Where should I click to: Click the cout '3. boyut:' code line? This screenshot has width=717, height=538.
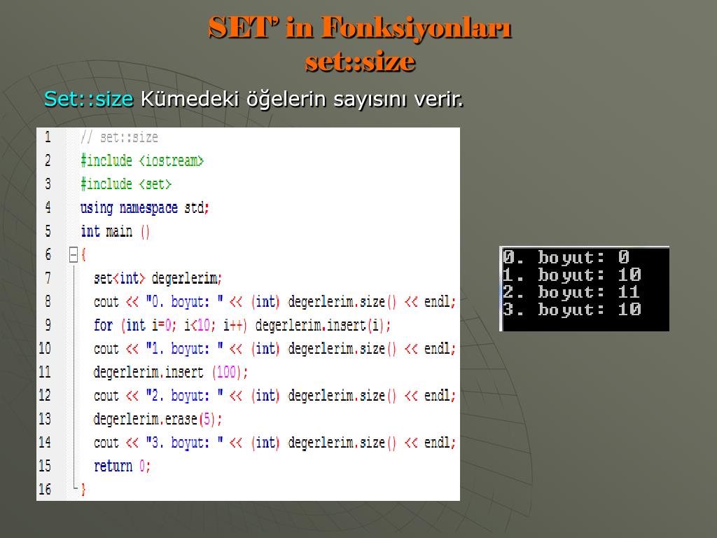point(274,443)
